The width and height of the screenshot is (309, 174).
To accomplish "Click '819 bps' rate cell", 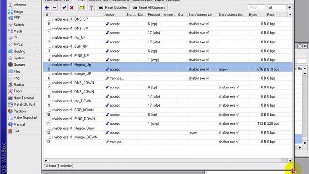I will [x=273, y=69].
